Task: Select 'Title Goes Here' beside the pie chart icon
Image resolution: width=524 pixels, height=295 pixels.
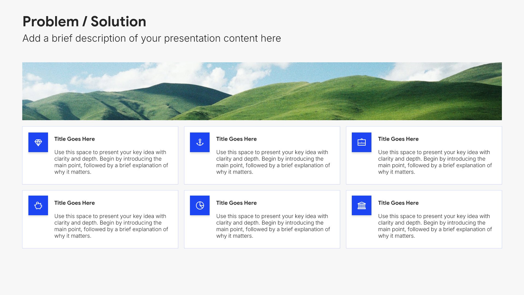Action: tap(236, 203)
